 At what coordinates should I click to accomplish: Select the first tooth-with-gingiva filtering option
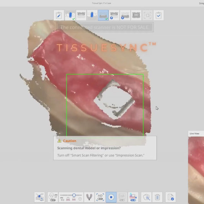click(68, 199)
